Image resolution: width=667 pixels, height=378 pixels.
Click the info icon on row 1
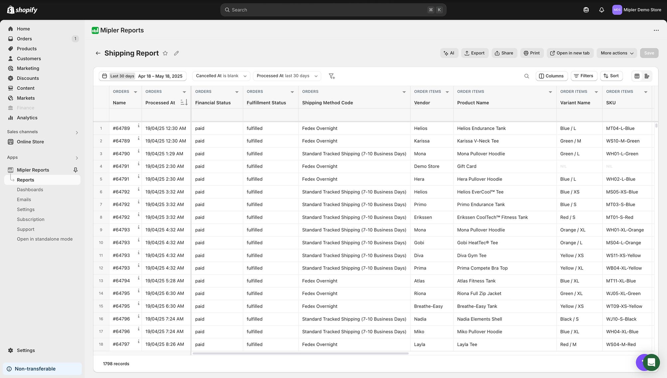click(x=139, y=125)
